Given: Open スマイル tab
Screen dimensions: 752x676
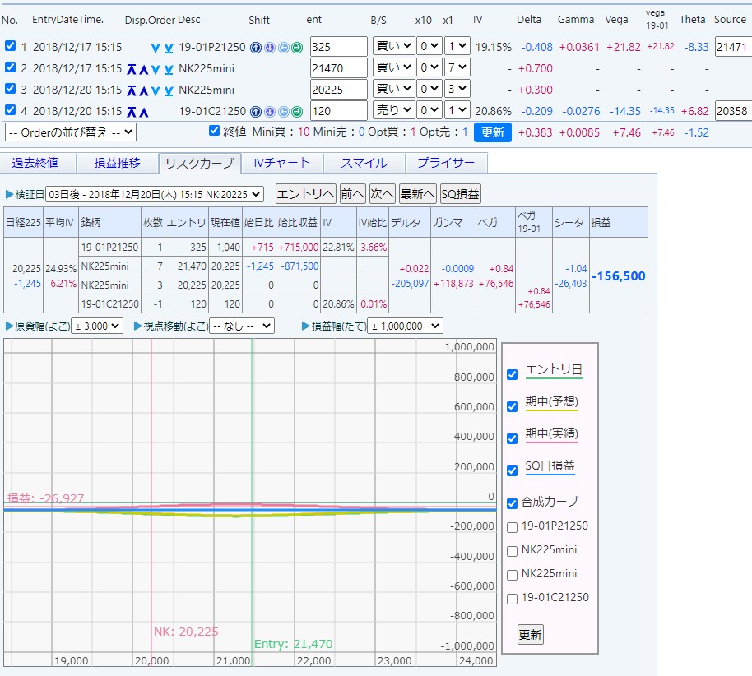Looking at the screenshot, I should [x=364, y=163].
